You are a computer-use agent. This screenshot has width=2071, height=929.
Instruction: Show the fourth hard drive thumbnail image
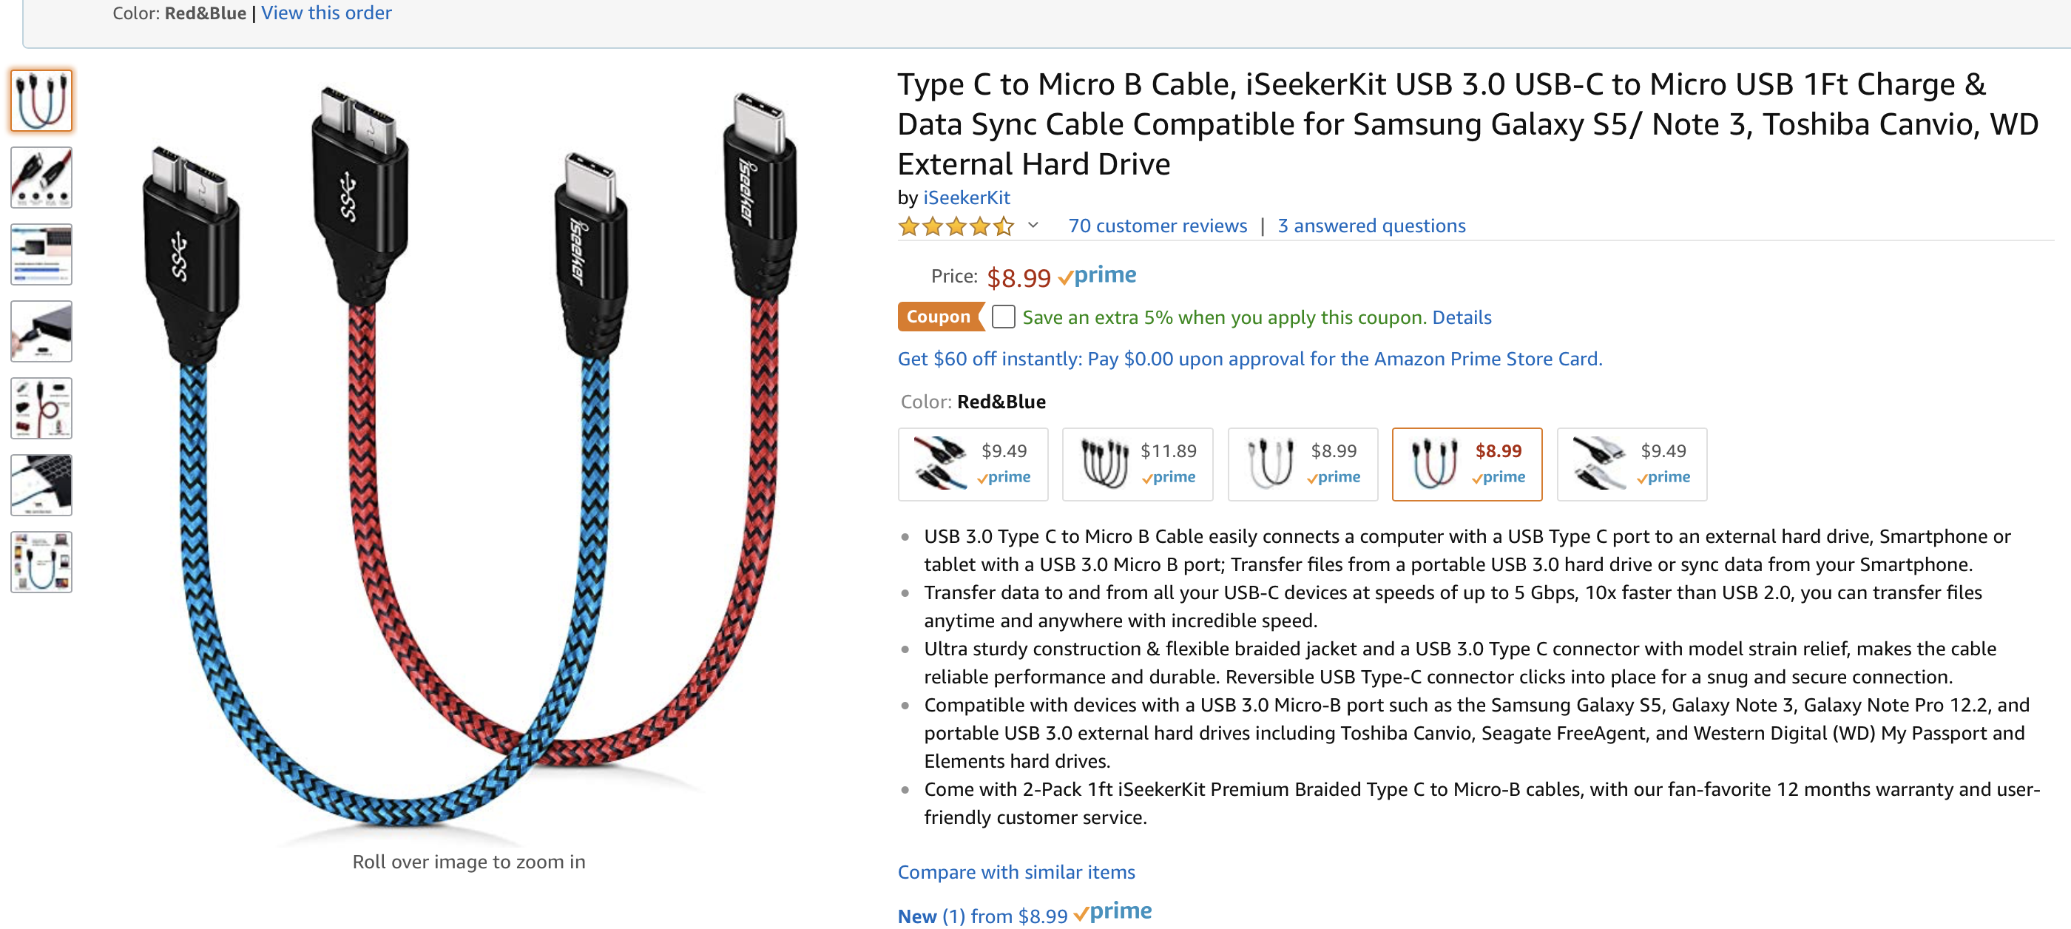tap(41, 332)
